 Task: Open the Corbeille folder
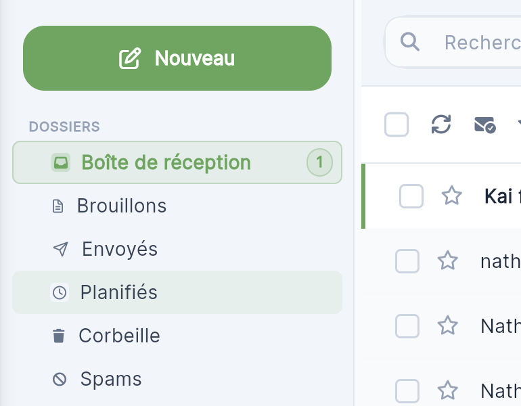177,336
